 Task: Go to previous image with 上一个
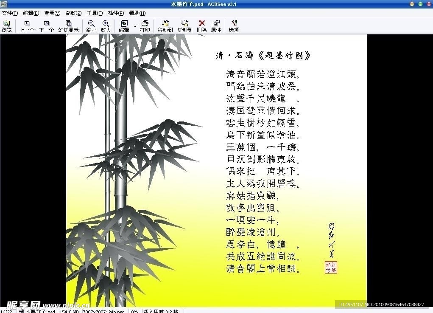[x=27, y=26]
